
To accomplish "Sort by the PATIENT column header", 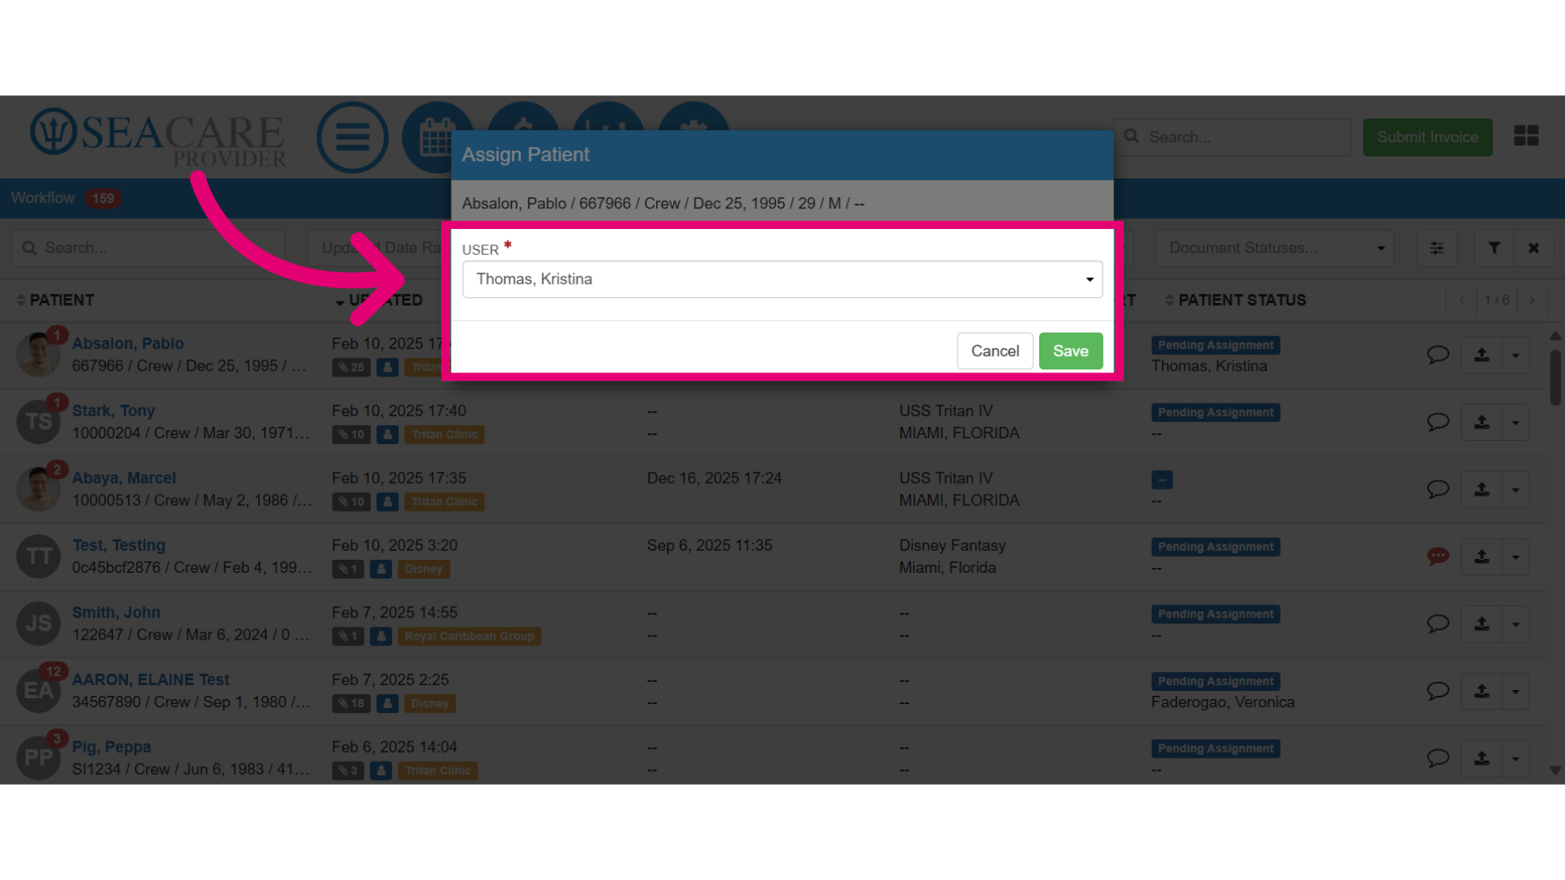I will point(55,301).
